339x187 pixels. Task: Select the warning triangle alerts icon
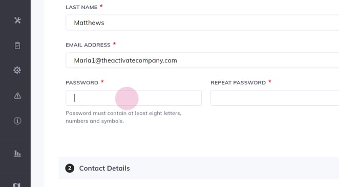(x=17, y=96)
